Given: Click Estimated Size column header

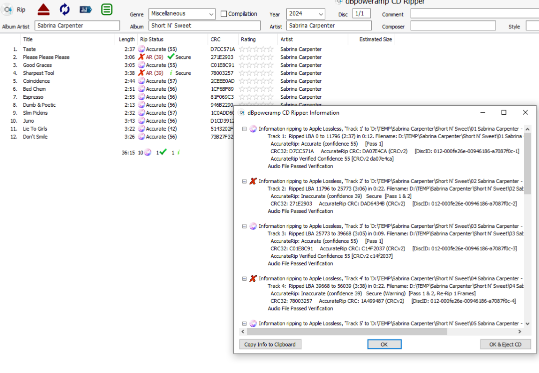Looking at the screenshot, I should coord(372,39).
